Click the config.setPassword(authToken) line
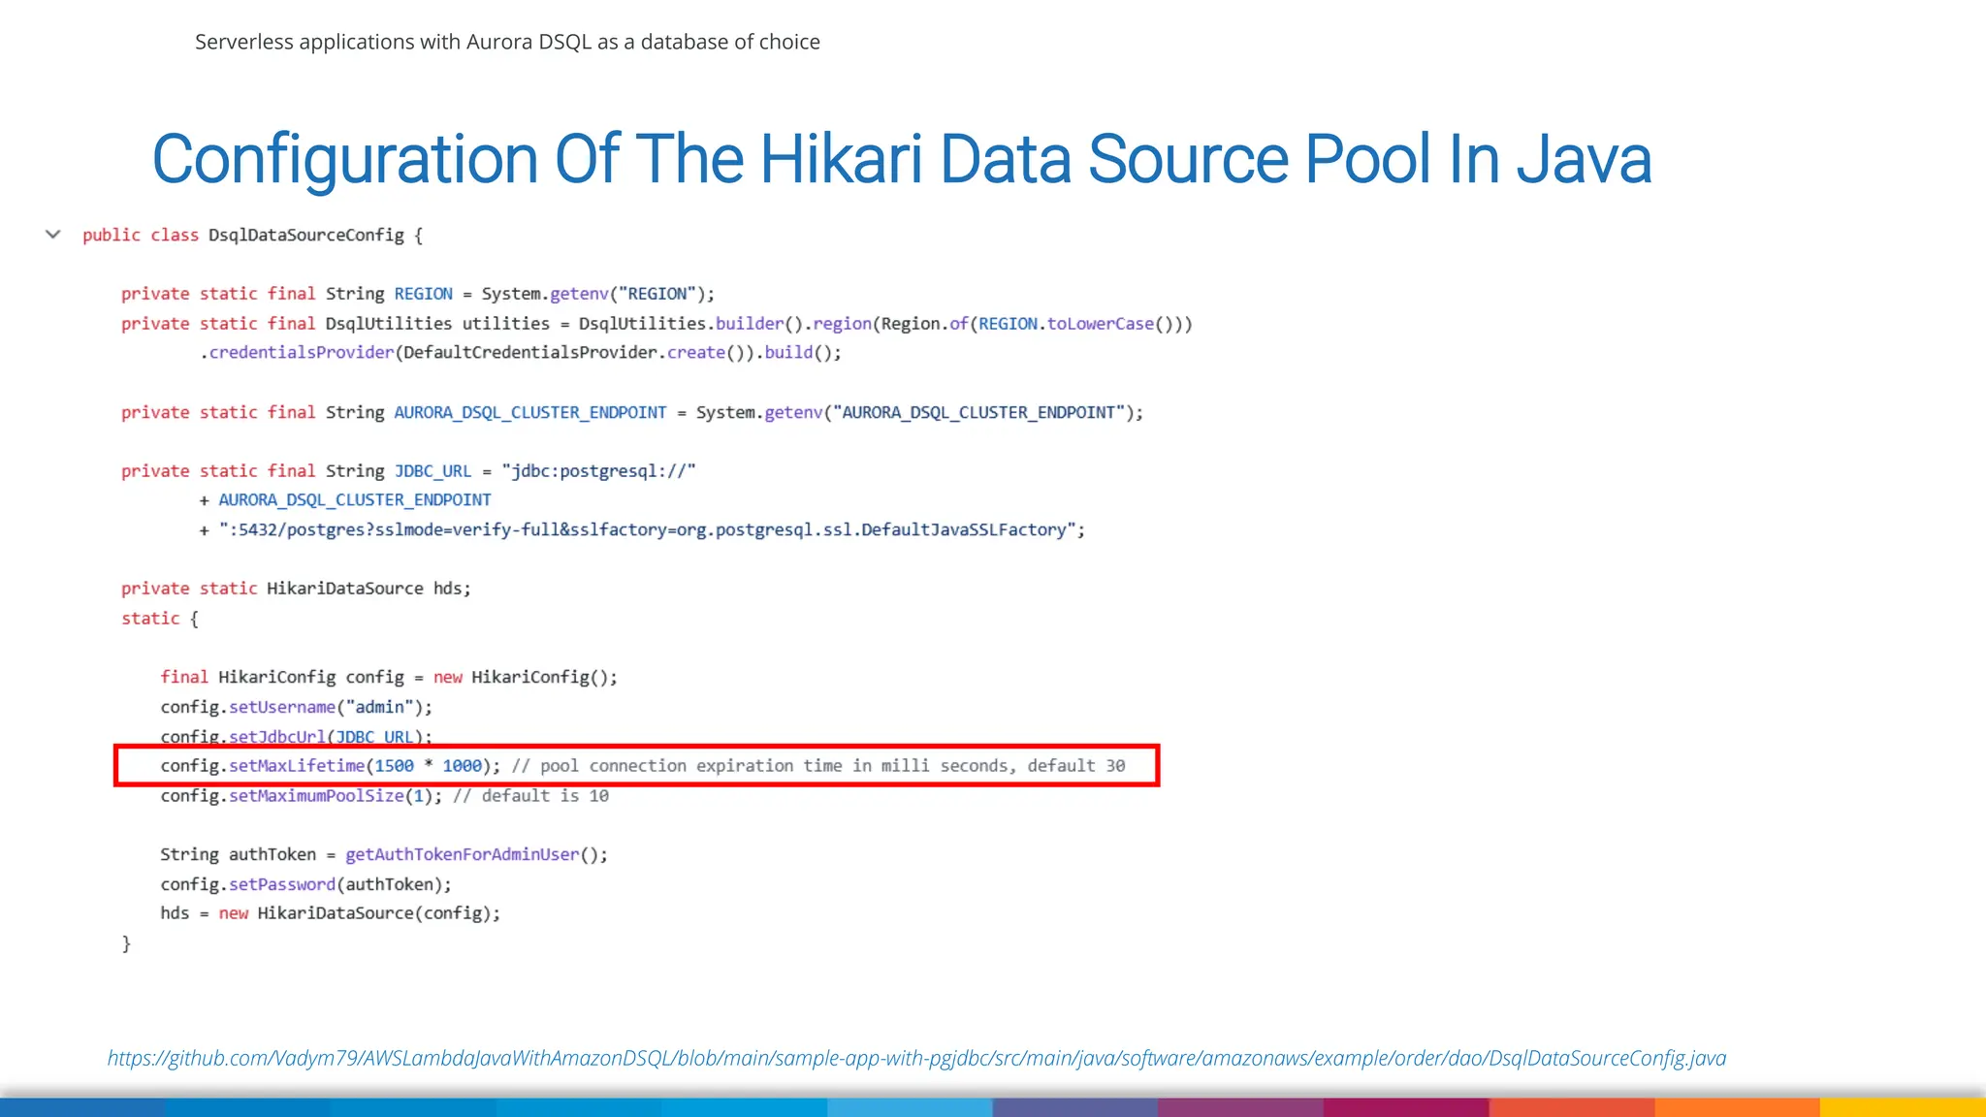Screen dimensions: 1986x1117 point(306,884)
